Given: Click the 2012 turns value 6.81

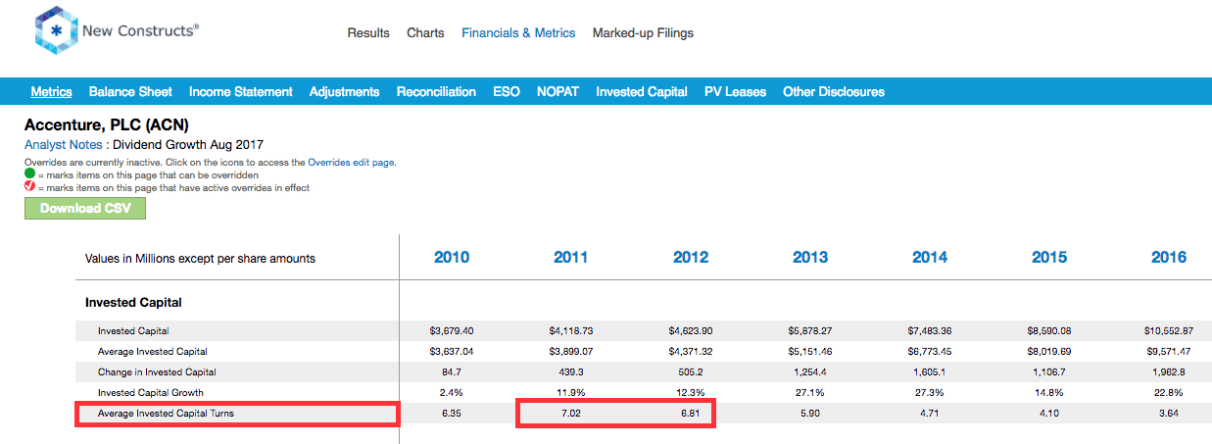Looking at the screenshot, I should pyautogui.click(x=690, y=414).
